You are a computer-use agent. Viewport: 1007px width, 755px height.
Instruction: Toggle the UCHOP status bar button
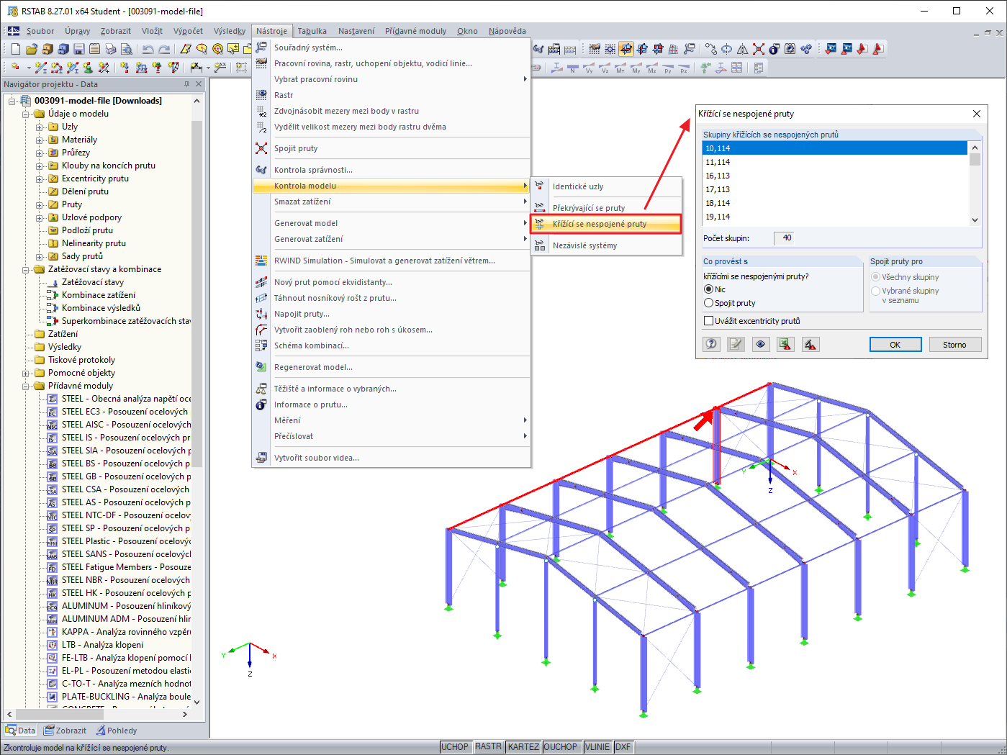(455, 747)
